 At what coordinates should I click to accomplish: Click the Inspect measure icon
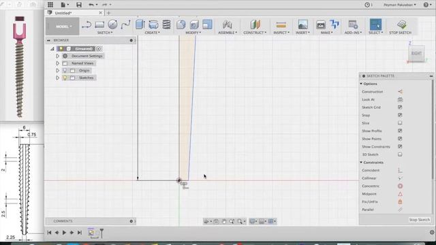(x=281, y=25)
